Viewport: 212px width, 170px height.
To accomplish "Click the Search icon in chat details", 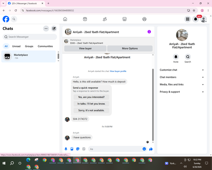I will [x=188, y=57].
